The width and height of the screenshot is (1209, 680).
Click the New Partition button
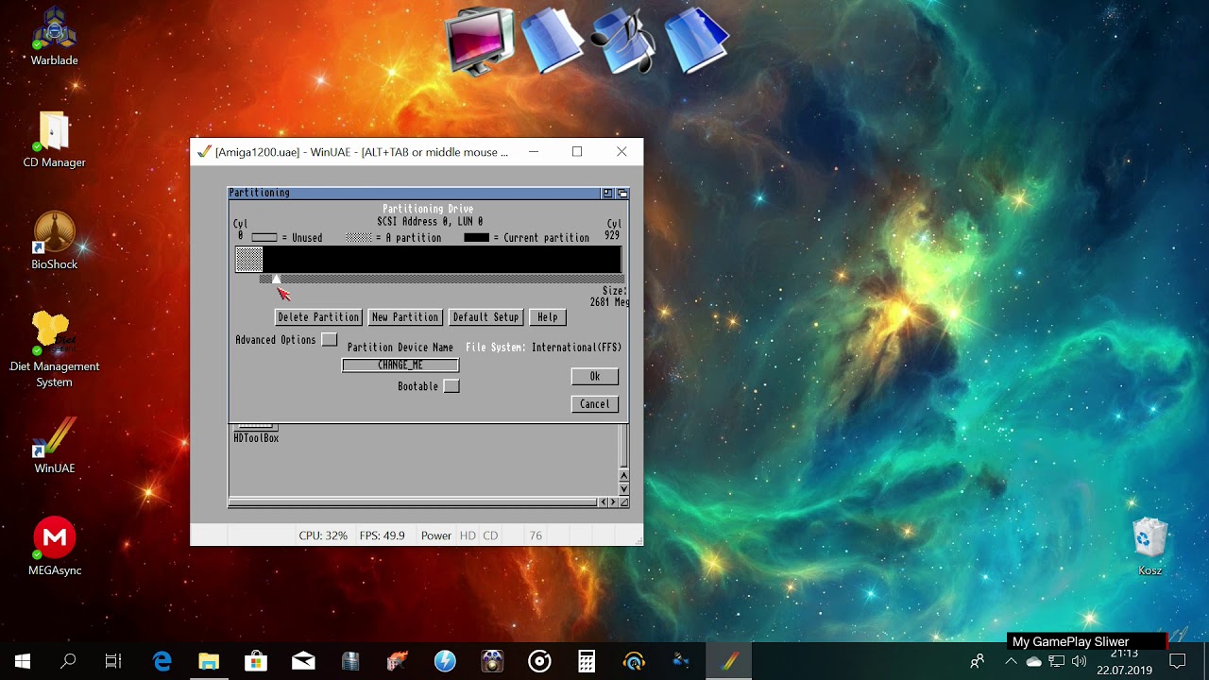tap(404, 317)
